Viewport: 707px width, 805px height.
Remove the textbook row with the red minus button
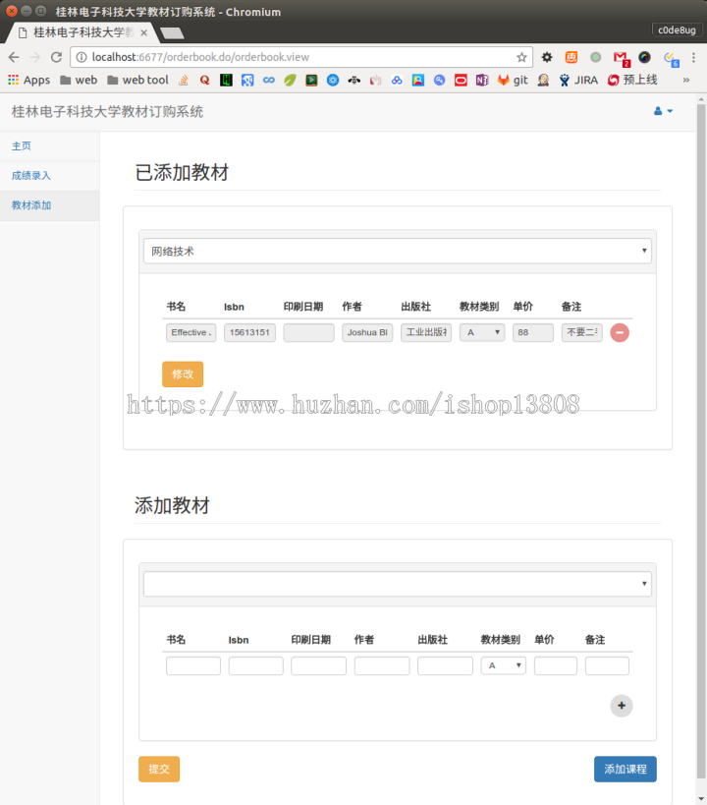click(620, 332)
